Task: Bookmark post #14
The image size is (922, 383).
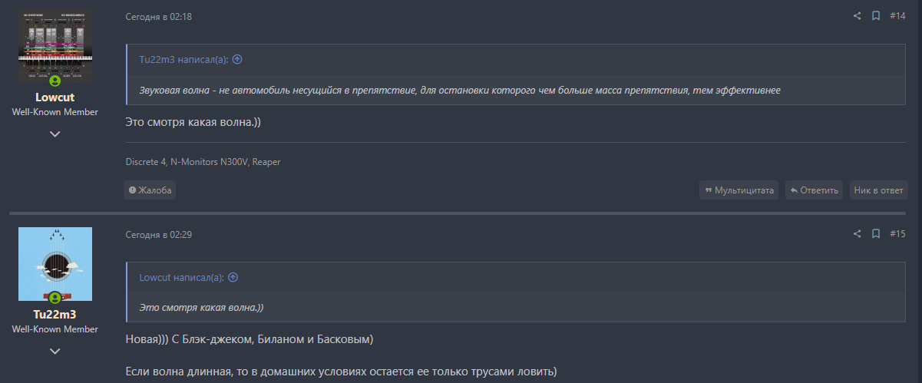Action: point(876,16)
